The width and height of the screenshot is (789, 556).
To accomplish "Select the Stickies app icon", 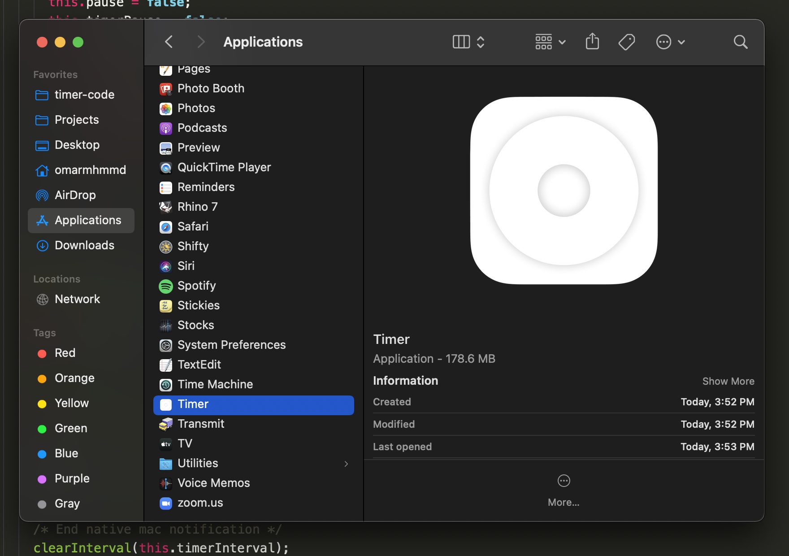I will click(166, 306).
